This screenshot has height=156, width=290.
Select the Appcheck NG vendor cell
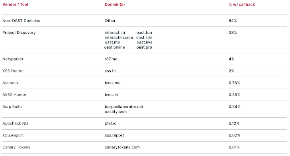point(15,123)
